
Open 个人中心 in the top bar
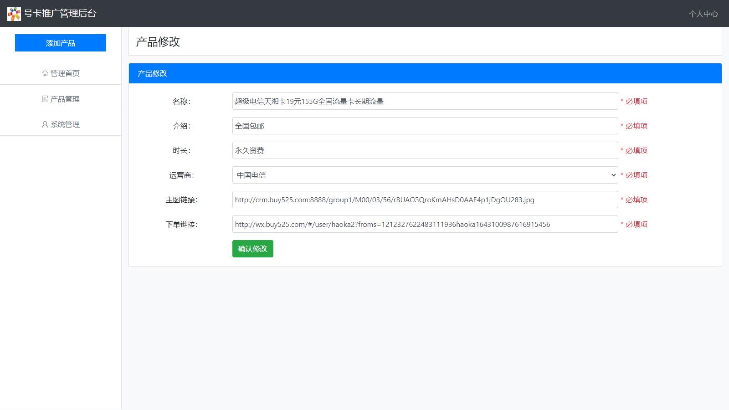click(x=703, y=13)
